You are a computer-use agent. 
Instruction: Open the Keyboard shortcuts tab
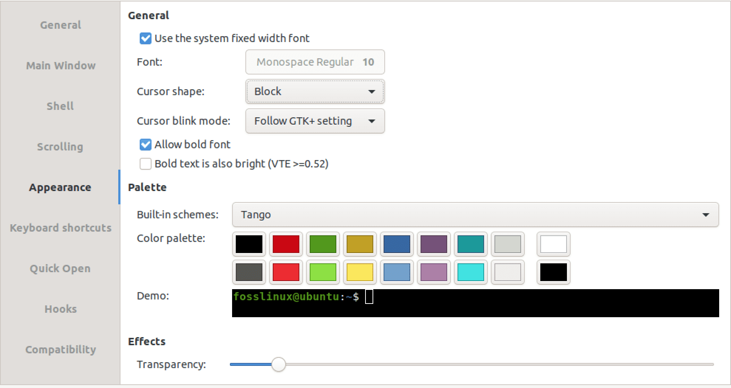61,228
